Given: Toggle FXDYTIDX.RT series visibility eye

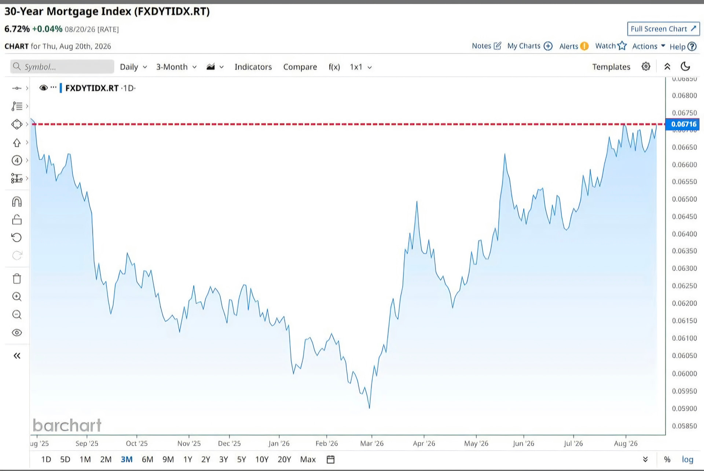Looking at the screenshot, I should 44,88.
